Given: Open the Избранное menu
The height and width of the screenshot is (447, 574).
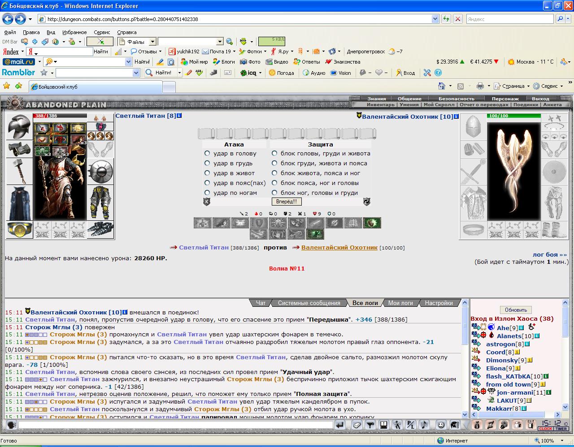Looking at the screenshot, I should 74,32.
